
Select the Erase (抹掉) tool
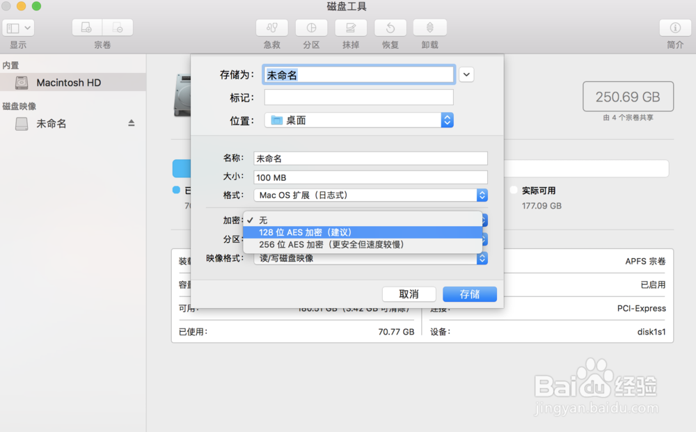(x=351, y=28)
